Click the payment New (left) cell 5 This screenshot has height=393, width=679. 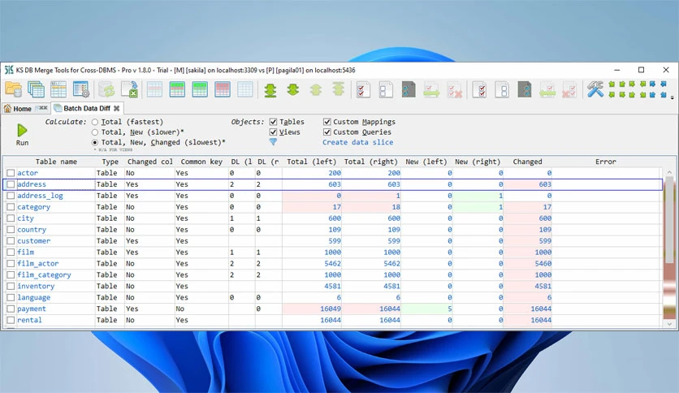(x=426, y=309)
